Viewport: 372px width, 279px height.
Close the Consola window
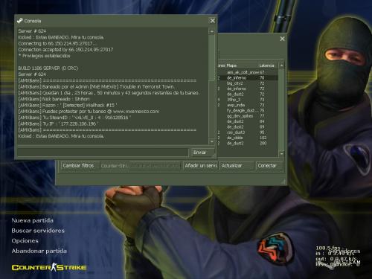(213, 21)
